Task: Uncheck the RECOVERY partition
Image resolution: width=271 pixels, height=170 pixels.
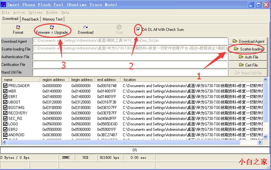Action: (x=5, y=113)
